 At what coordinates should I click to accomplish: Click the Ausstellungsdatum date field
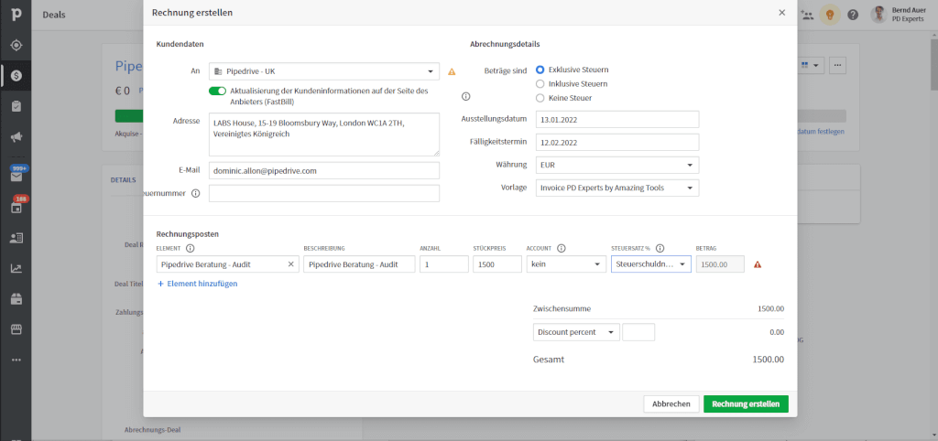[617, 119]
